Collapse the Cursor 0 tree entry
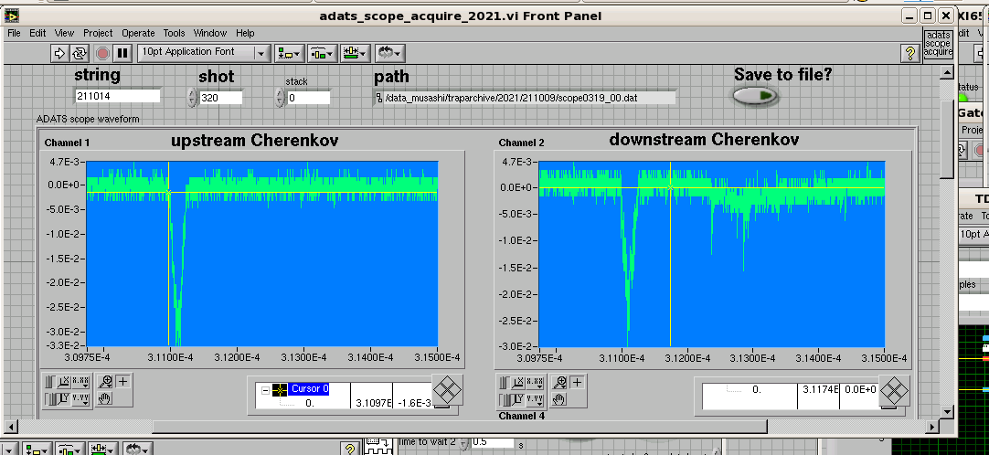This screenshot has width=989, height=455. tap(266, 389)
